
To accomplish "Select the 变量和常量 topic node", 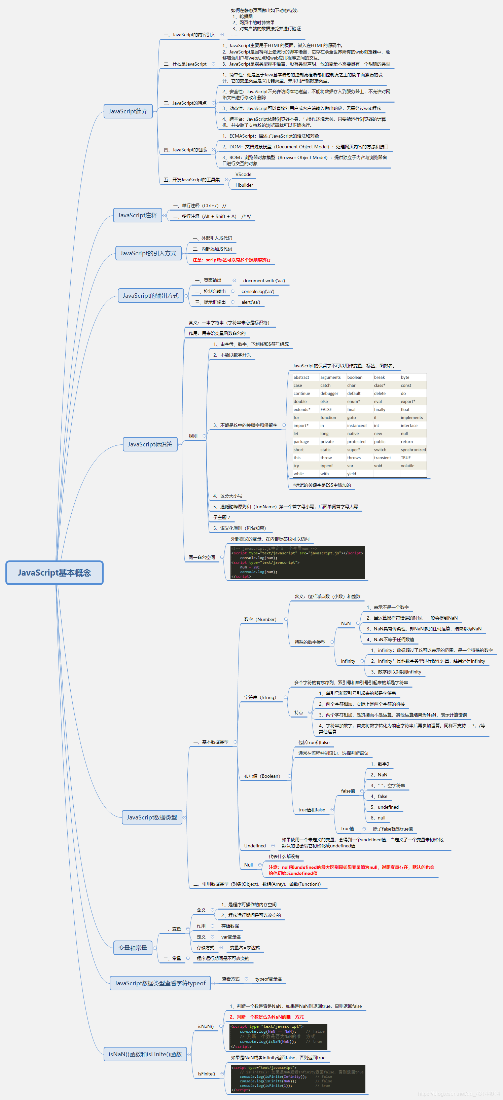I will tap(133, 948).
